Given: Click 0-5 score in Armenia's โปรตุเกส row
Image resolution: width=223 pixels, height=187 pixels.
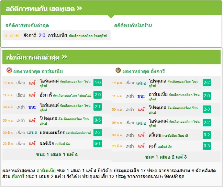Looking at the screenshot, I should (x=98, y=120).
